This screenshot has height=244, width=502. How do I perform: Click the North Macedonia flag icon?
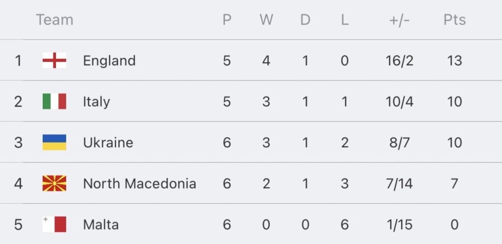click(x=54, y=183)
